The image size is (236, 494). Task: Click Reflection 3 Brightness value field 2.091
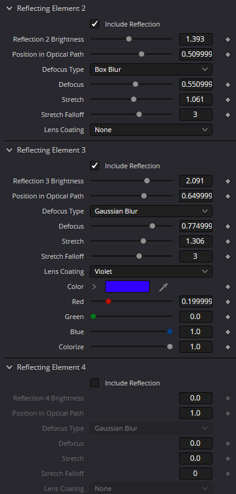coord(196,181)
